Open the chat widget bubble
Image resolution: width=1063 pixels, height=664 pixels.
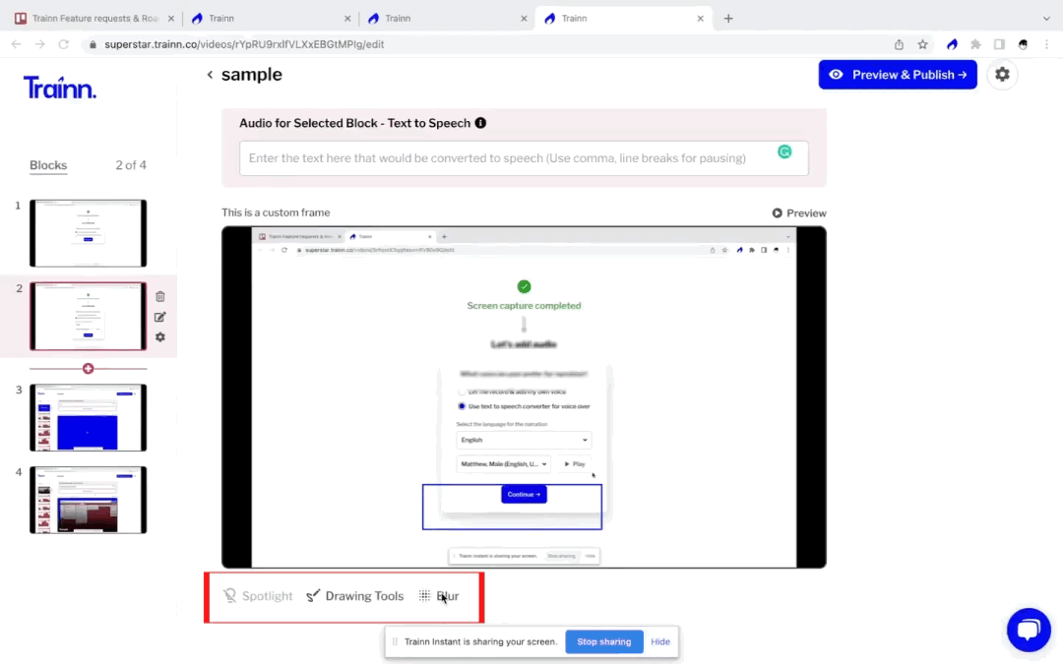pyautogui.click(x=1029, y=631)
